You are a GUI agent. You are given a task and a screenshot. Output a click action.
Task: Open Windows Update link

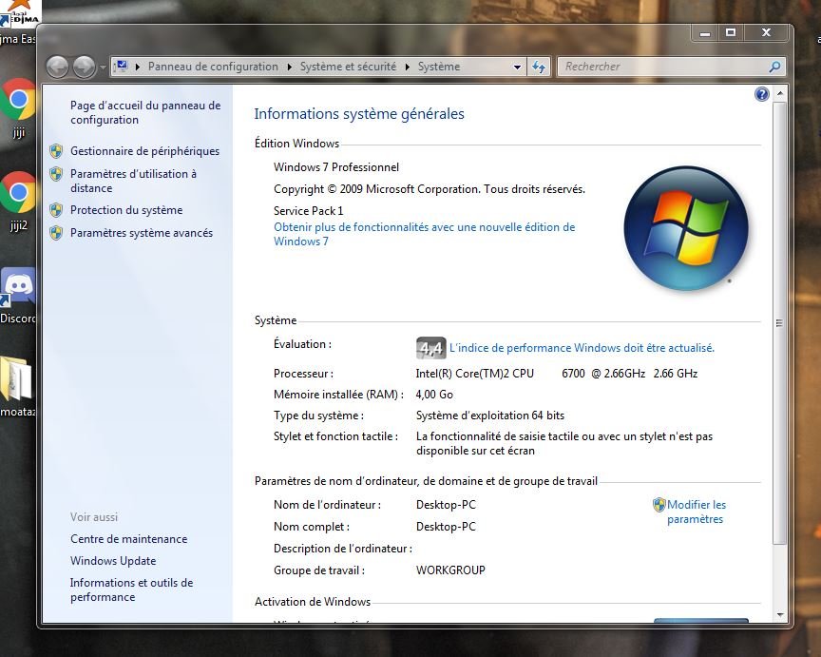(113, 561)
